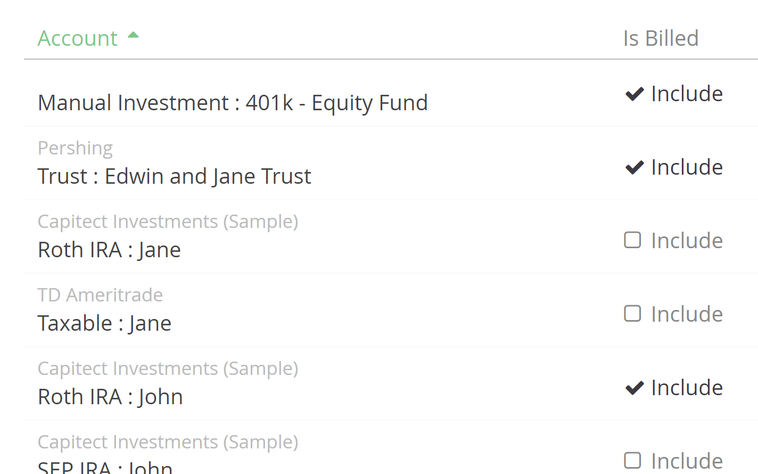
Task: Open Manual Investment : 401k - Equity Fund account
Action: point(233,103)
